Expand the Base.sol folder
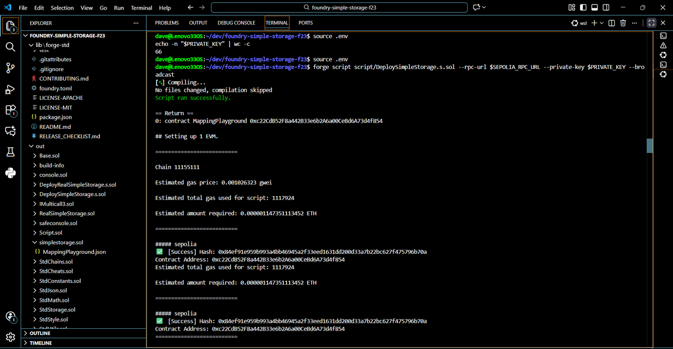 point(84,155)
